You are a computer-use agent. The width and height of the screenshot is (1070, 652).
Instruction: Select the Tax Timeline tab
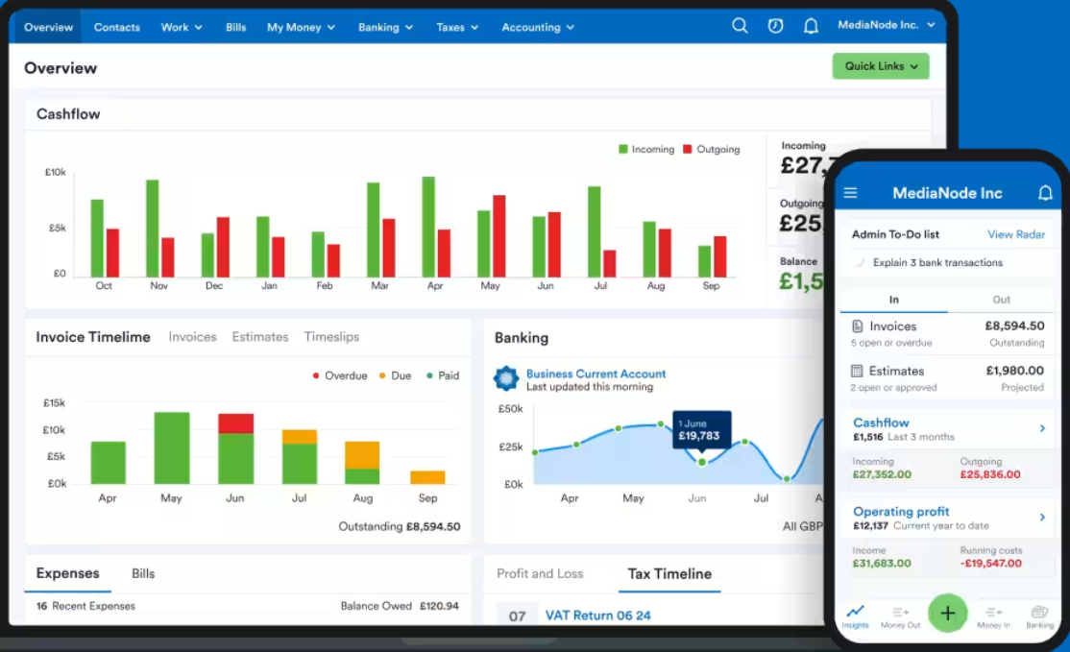pyautogui.click(x=669, y=574)
